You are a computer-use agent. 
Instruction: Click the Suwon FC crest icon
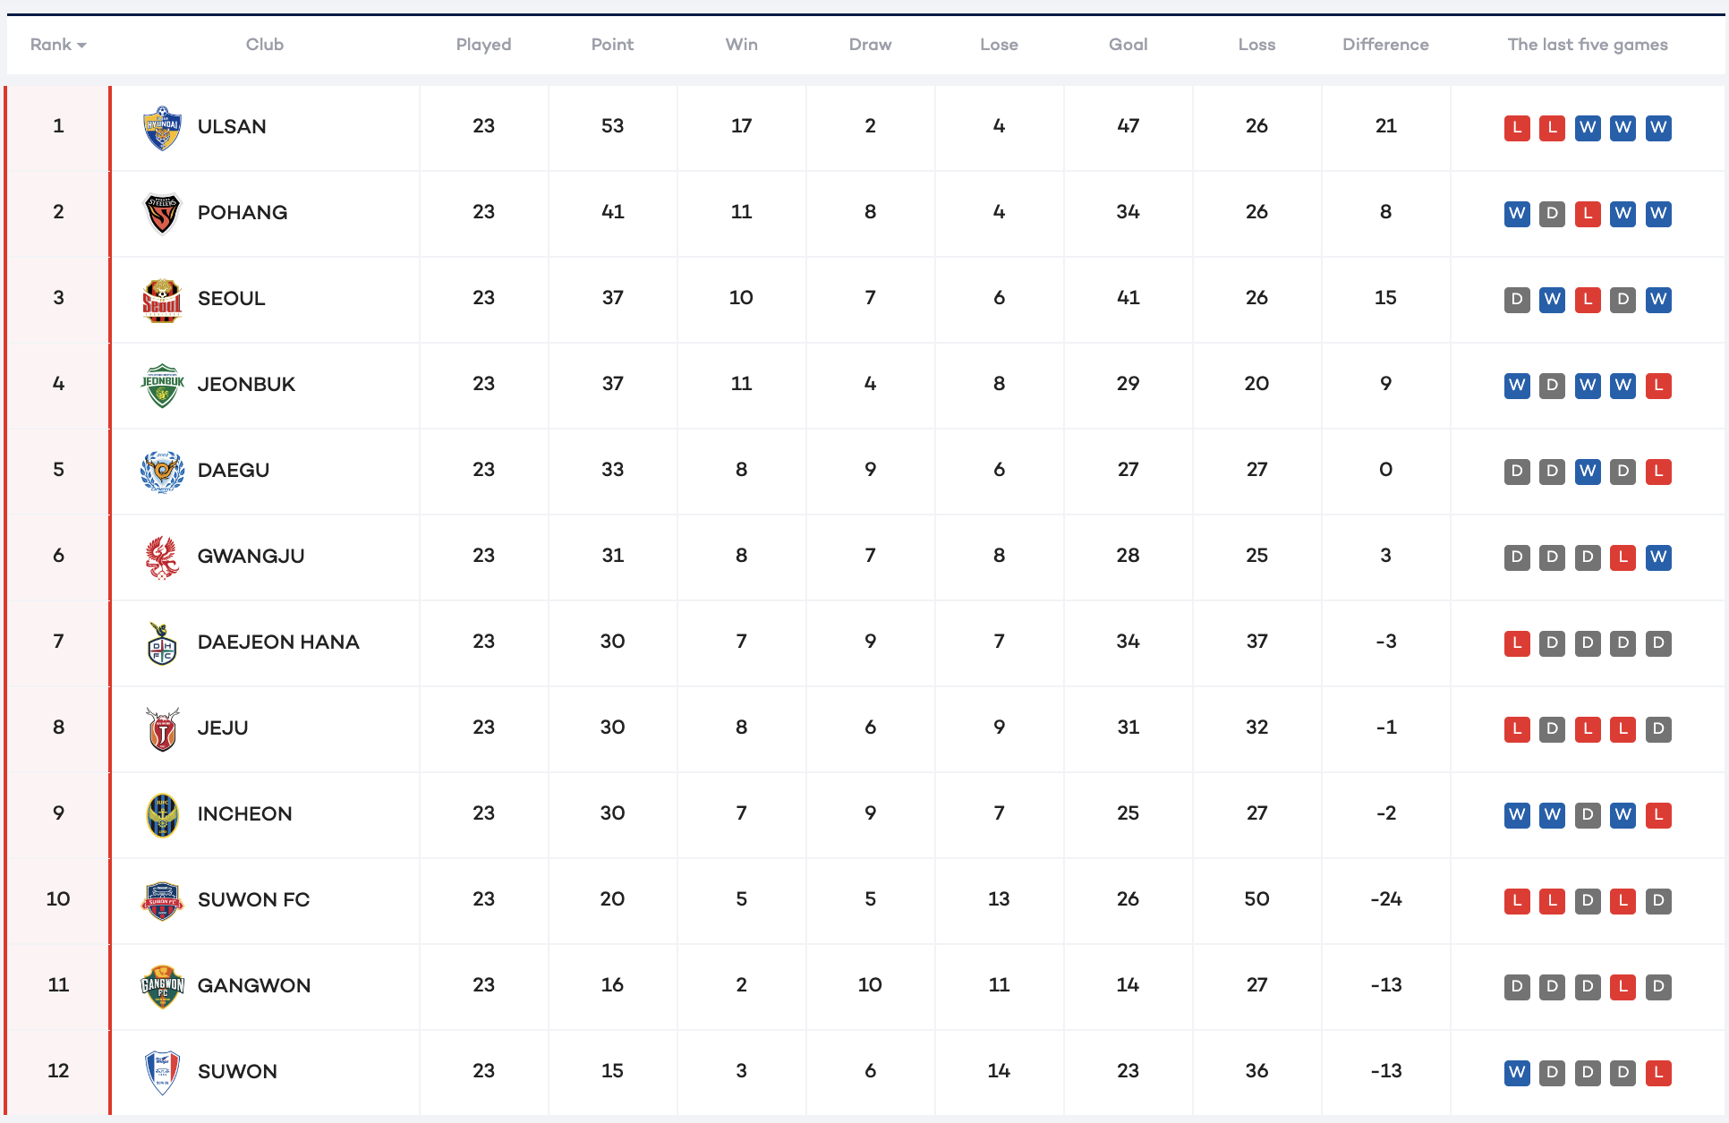pos(162,900)
